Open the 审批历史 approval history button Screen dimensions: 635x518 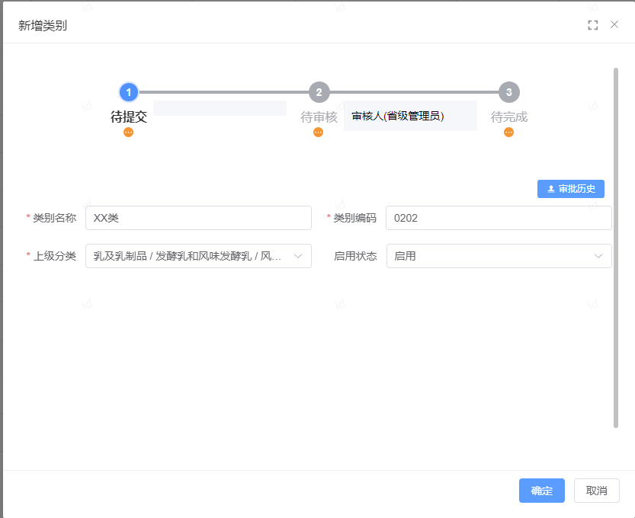click(571, 189)
